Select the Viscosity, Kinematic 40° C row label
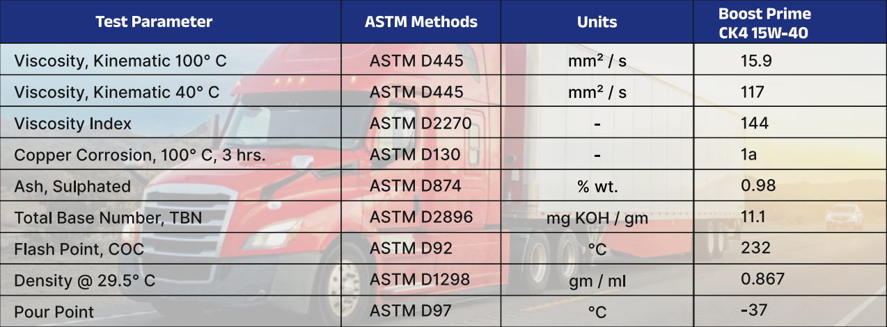 tap(117, 92)
